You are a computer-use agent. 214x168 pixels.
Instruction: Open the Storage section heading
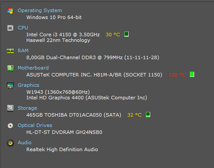point(27,108)
